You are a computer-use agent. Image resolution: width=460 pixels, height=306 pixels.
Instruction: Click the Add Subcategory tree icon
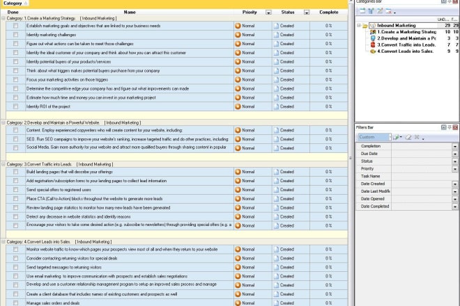point(371,11)
